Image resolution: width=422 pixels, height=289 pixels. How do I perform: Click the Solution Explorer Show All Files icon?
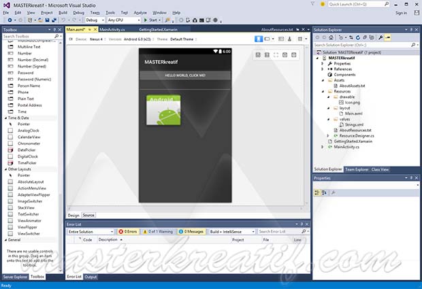[372, 37]
